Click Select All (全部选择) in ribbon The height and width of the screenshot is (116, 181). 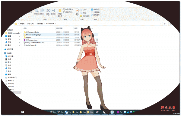click(x=95, y=9)
